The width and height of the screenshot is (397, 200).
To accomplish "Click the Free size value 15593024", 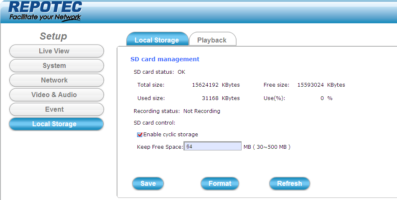I will (310, 85).
